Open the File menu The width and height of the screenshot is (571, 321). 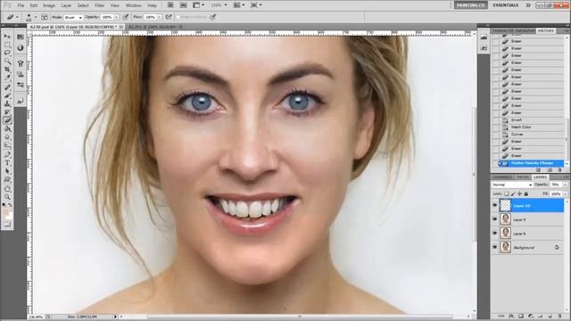pyautogui.click(x=21, y=5)
